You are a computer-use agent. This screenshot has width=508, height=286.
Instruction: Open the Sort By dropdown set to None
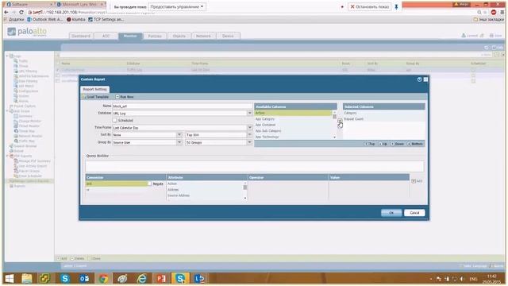click(x=179, y=134)
